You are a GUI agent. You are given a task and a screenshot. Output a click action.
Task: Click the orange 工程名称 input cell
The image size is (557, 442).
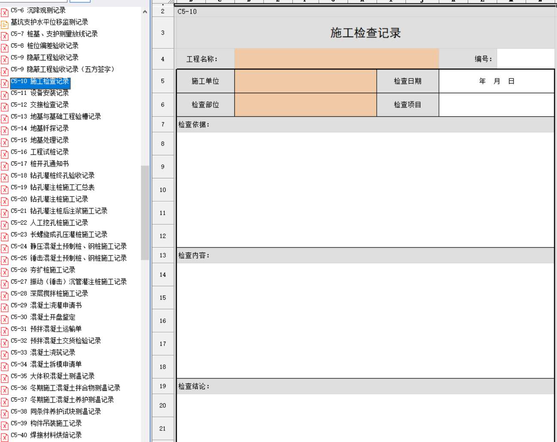336,59
